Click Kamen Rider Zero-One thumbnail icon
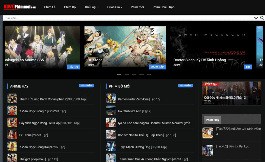The width and height of the screenshot is (265, 162). pos(111,99)
